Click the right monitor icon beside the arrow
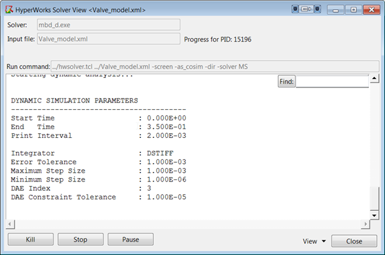This screenshot has height=255, width=385. click(x=317, y=9)
